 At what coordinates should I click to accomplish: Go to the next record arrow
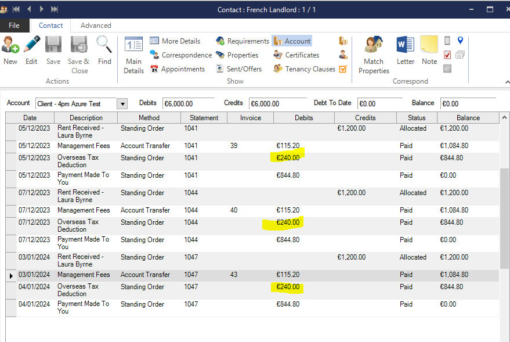(x=42, y=9)
